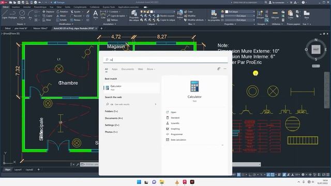Expand more Calculator actions chevron
Screen dimensions: 331x186
click(222, 145)
